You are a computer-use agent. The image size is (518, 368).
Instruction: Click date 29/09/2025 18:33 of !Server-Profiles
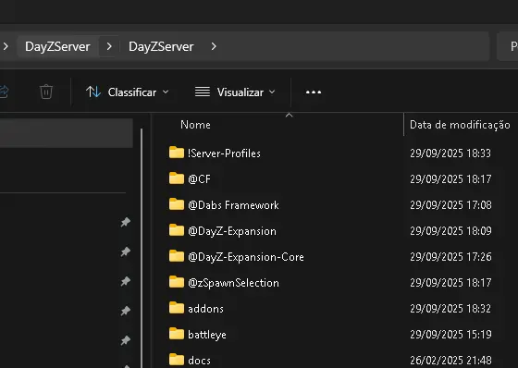coord(450,153)
